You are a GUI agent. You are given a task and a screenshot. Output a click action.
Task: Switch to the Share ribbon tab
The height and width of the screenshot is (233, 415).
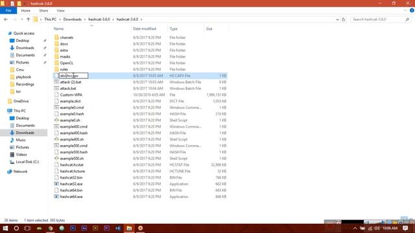tap(43, 10)
